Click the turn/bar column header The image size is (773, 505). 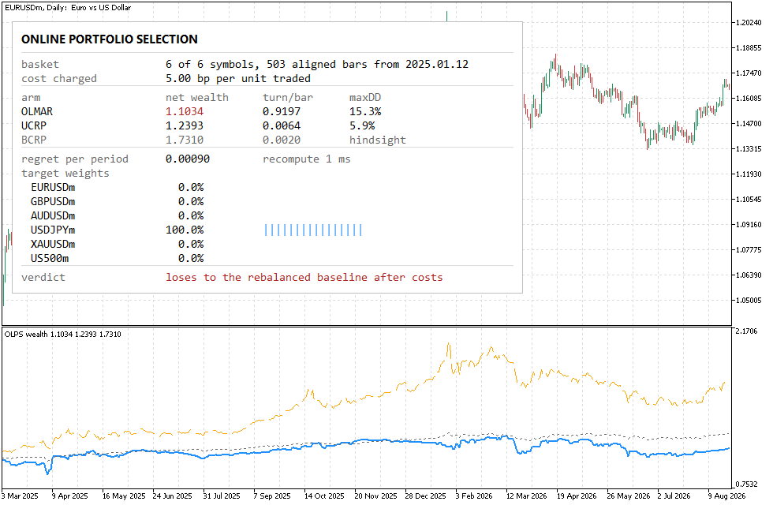click(x=288, y=98)
